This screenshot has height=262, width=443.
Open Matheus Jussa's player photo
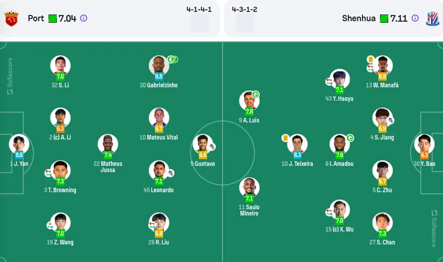[x=108, y=144]
